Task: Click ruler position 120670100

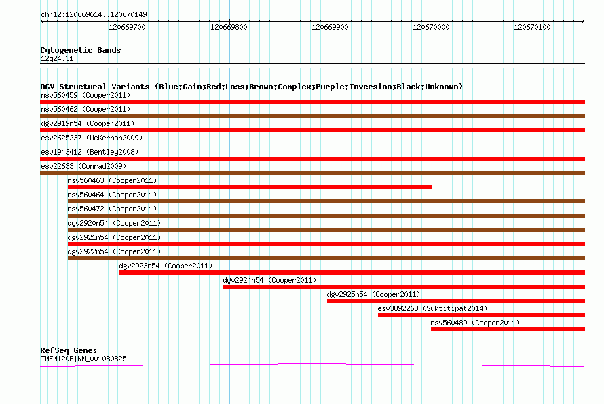Action: pos(532,27)
